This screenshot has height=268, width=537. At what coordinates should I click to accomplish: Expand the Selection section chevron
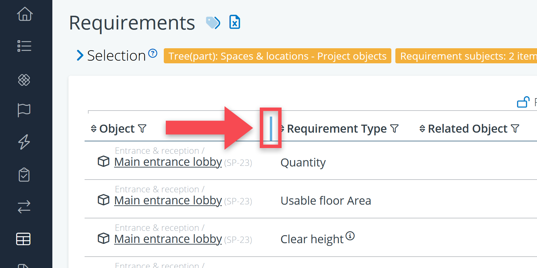(x=80, y=56)
